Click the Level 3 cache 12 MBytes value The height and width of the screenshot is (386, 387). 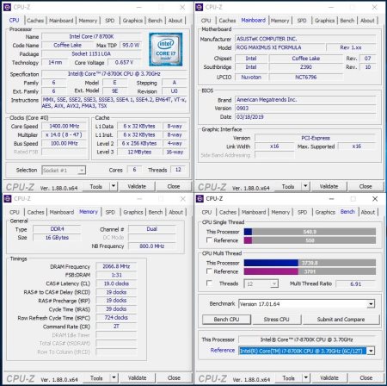(x=139, y=153)
